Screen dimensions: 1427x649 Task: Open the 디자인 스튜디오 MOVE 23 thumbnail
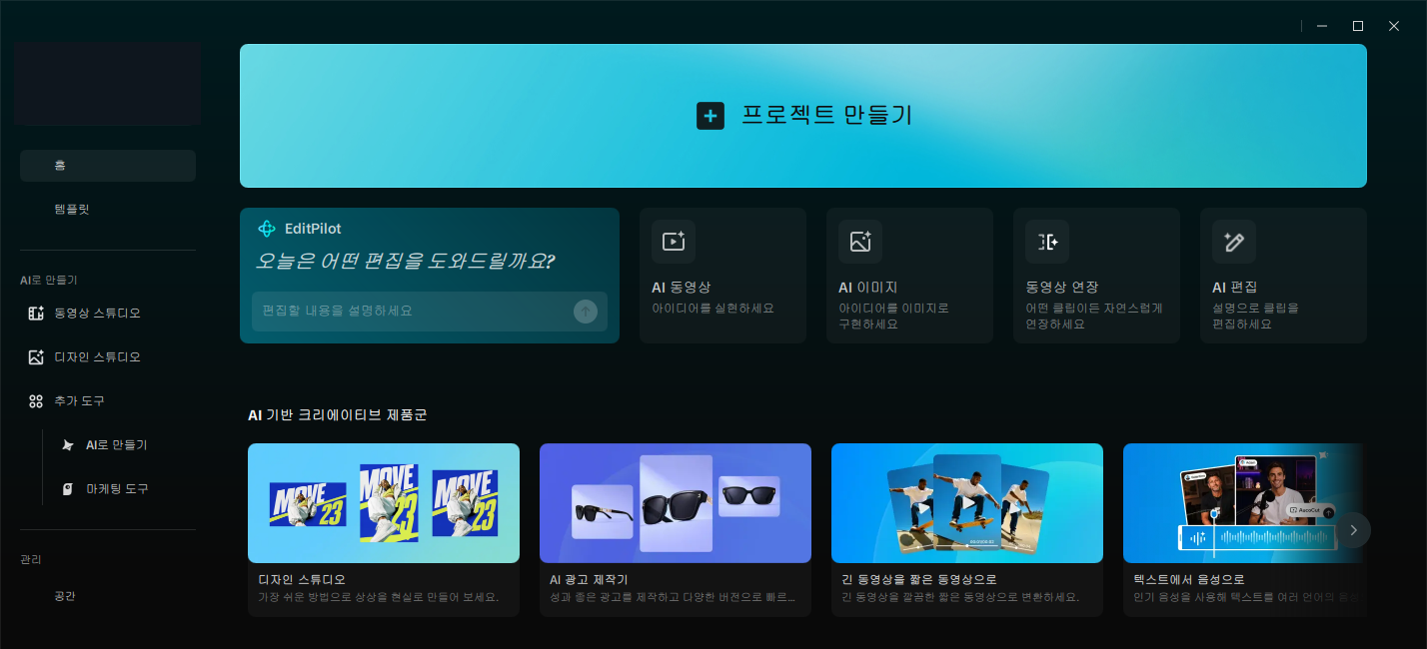[x=384, y=503]
